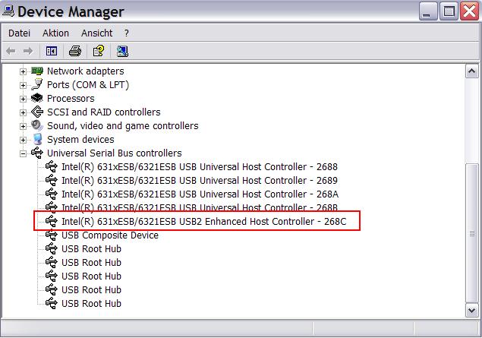Screen dimensions: 482x338
Task: Click the Universal Serial Bus controllers USB icon
Action: 37,153
